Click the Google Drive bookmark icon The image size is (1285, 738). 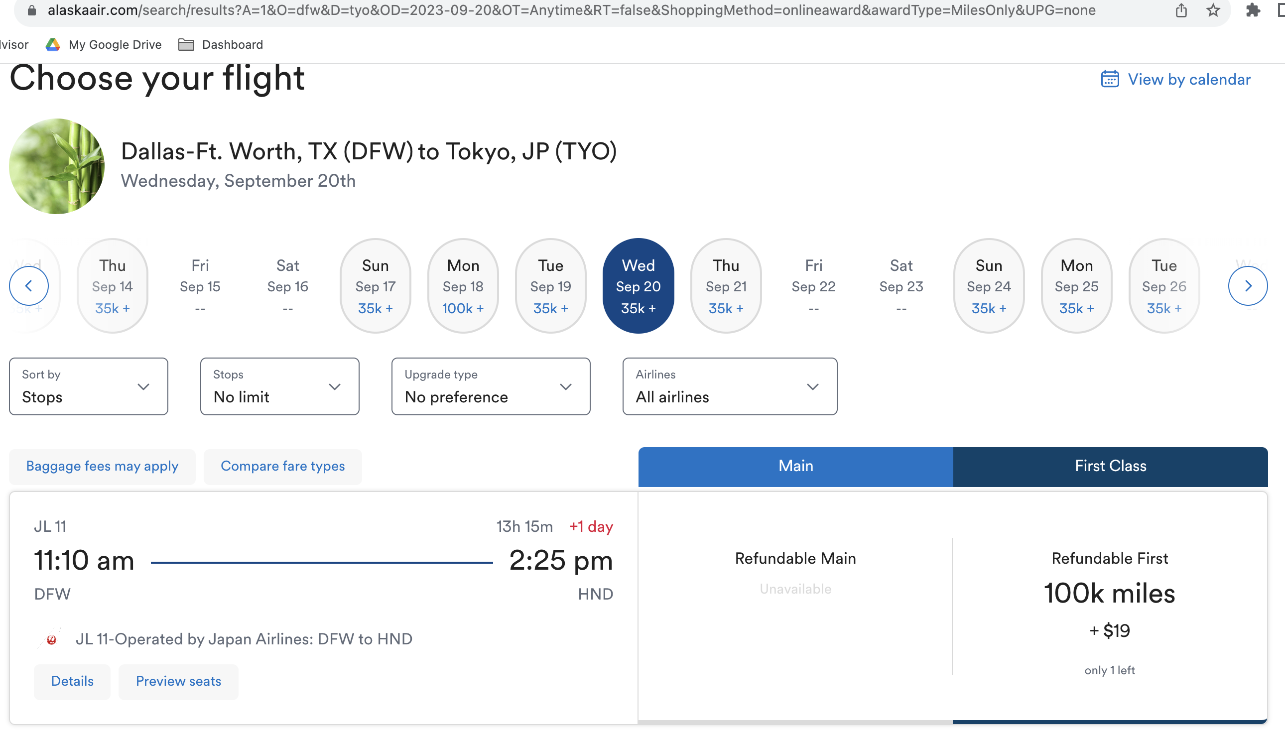(53, 45)
